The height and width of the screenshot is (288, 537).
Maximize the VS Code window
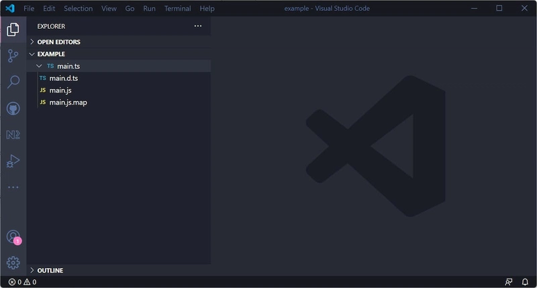(499, 8)
